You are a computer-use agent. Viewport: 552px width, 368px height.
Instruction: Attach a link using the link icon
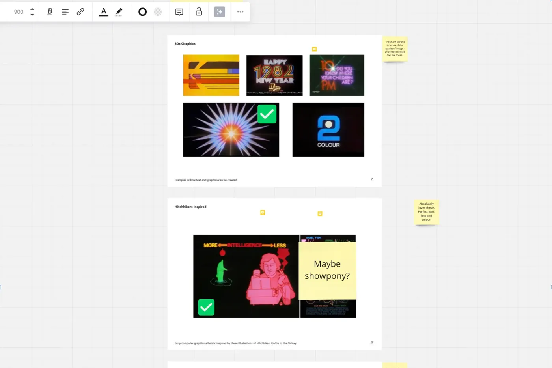[80, 12]
